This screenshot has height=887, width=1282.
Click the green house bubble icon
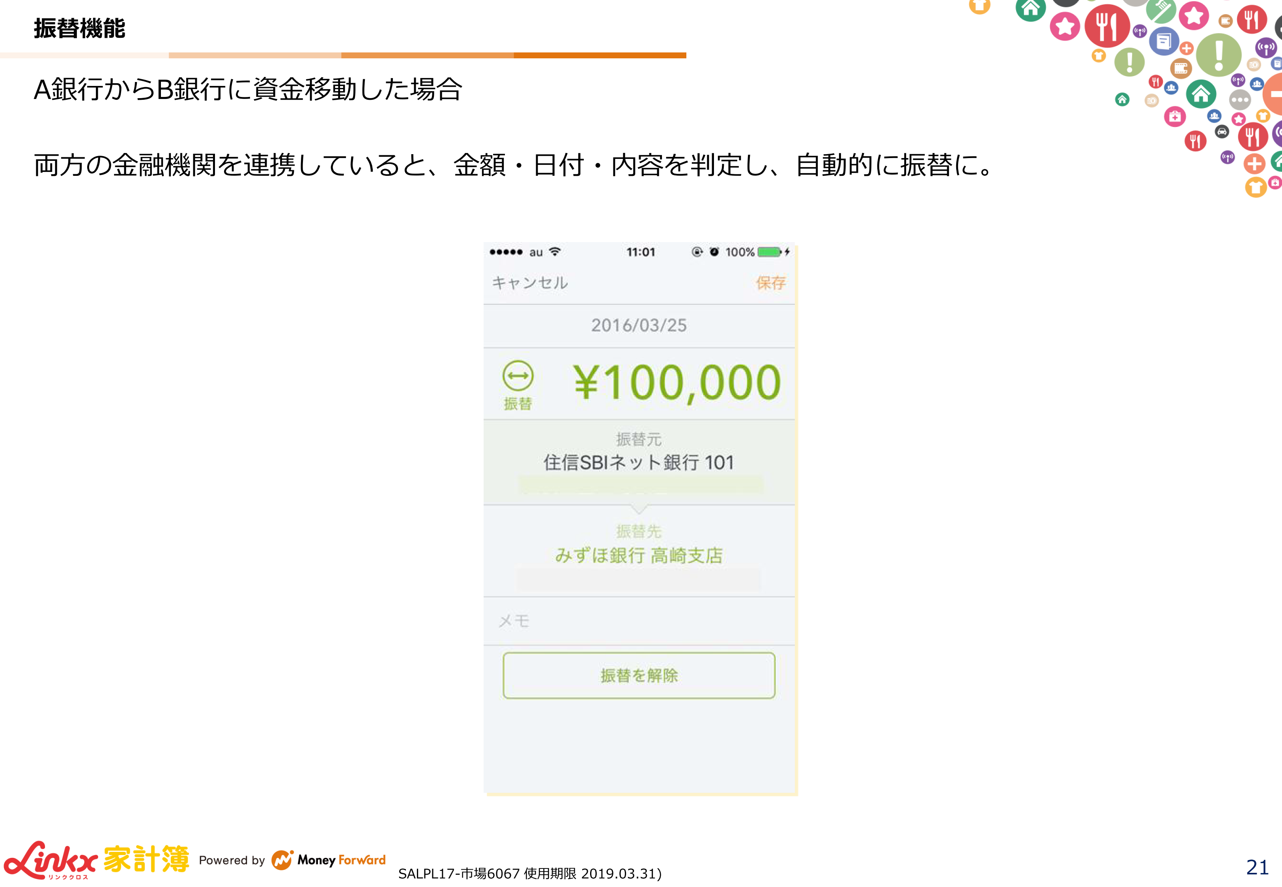(x=1200, y=94)
